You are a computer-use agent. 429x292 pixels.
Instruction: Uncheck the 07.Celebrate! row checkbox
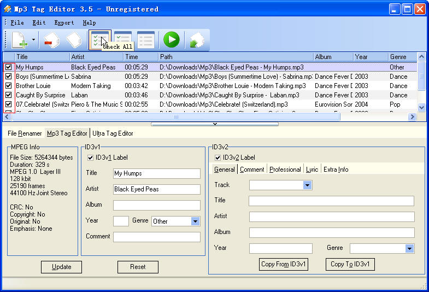(x=9, y=104)
